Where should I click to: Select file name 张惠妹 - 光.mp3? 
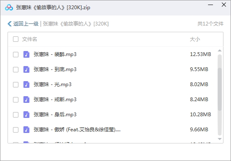tap(53, 84)
